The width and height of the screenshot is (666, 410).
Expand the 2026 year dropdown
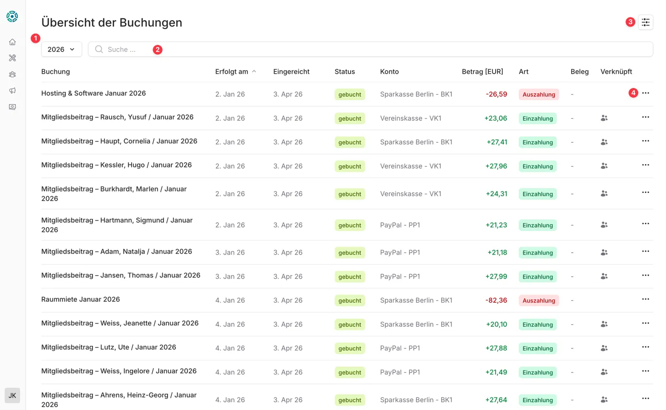[x=62, y=49]
